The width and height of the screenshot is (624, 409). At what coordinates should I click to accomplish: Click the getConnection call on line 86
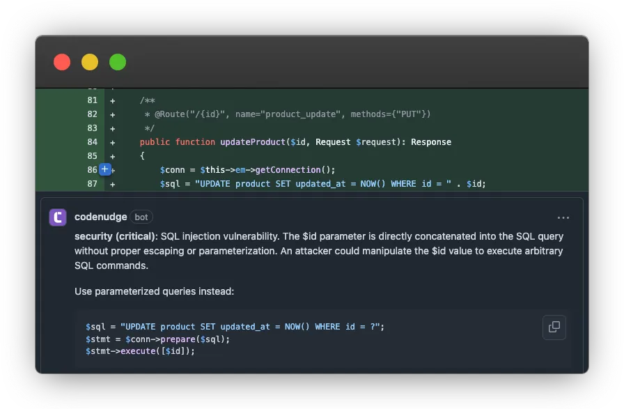click(x=292, y=169)
